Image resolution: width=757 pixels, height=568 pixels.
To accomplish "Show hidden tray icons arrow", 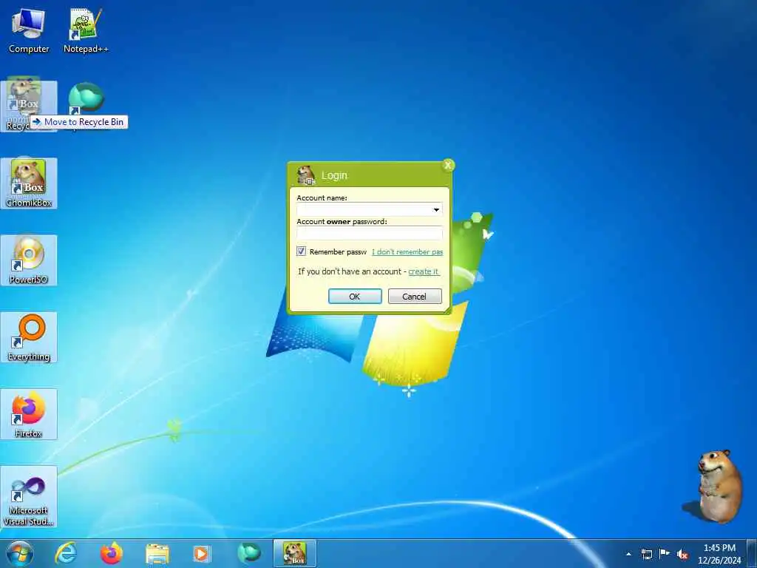I will pyautogui.click(x=628, y=554).
